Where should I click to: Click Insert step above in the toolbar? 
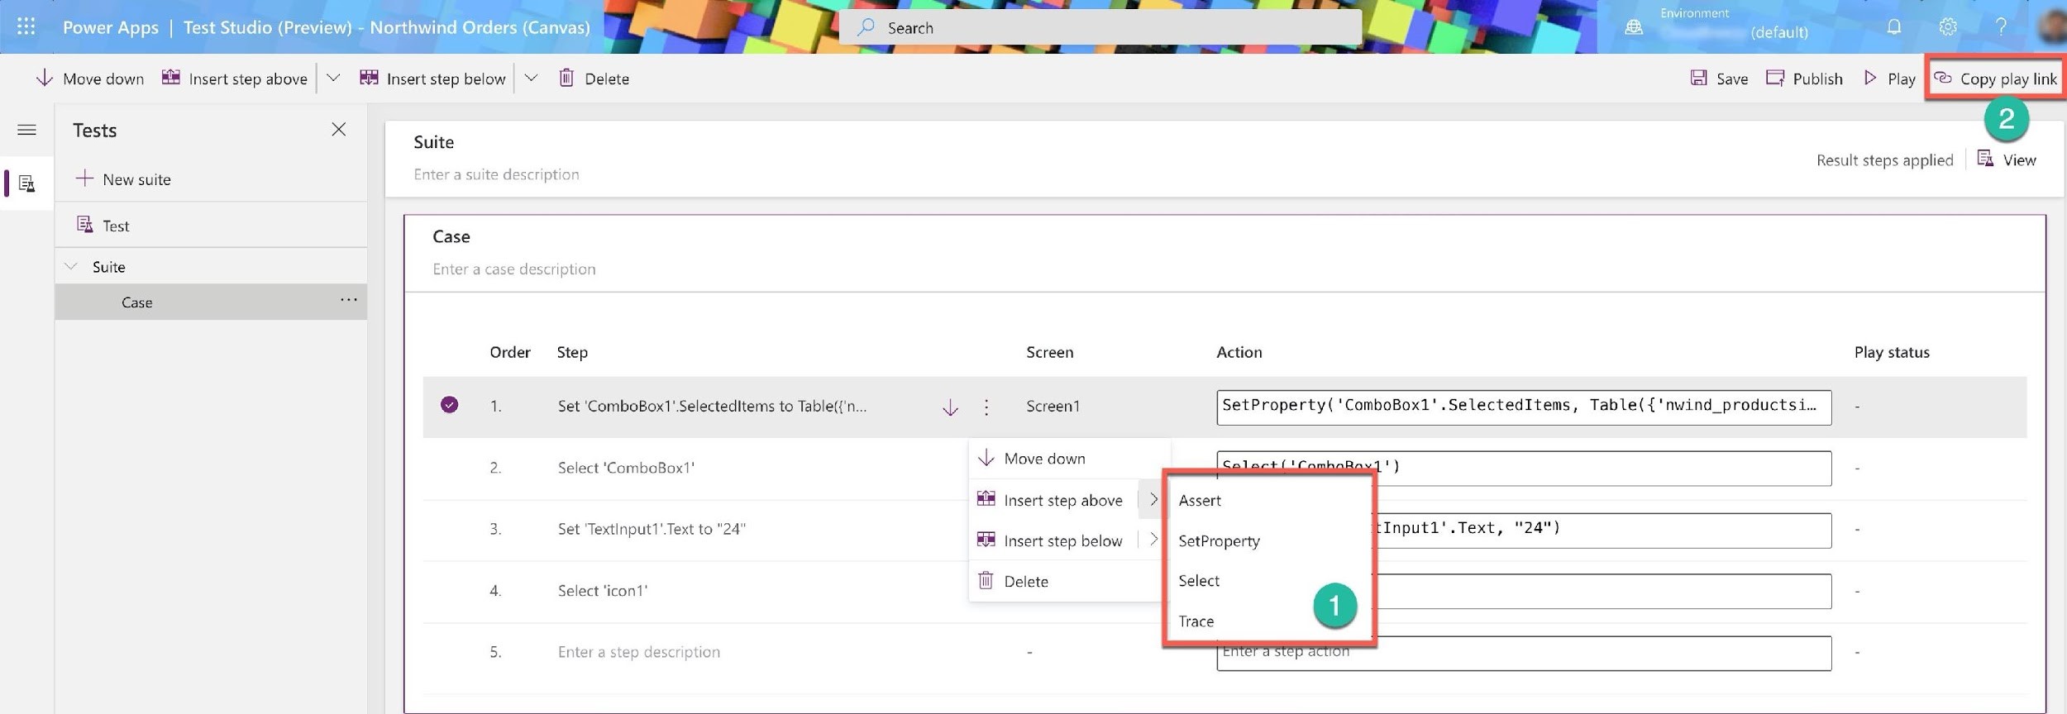pyautogui.click(x=235, y=79)
